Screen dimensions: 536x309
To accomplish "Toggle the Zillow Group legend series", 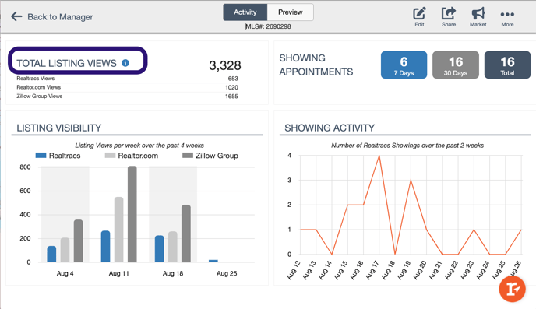I will 210,156.
